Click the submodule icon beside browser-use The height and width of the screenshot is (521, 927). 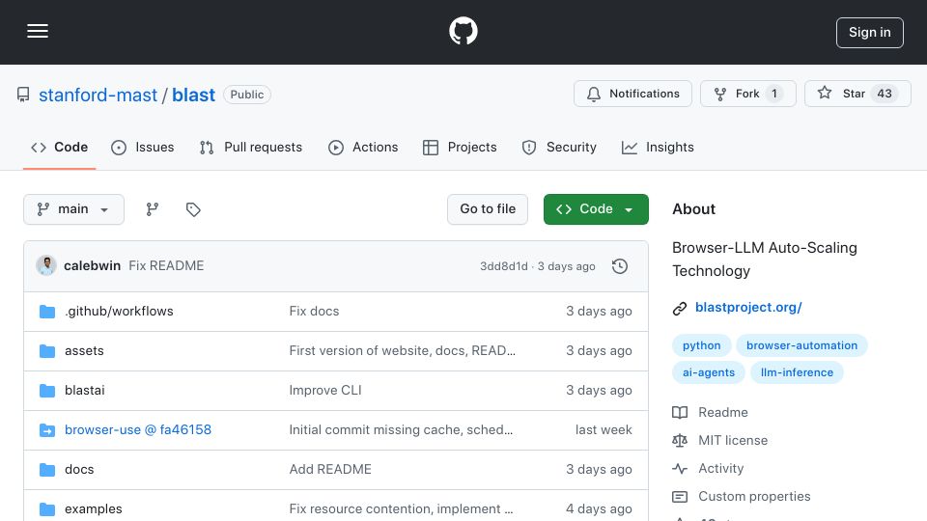(47, 430)
